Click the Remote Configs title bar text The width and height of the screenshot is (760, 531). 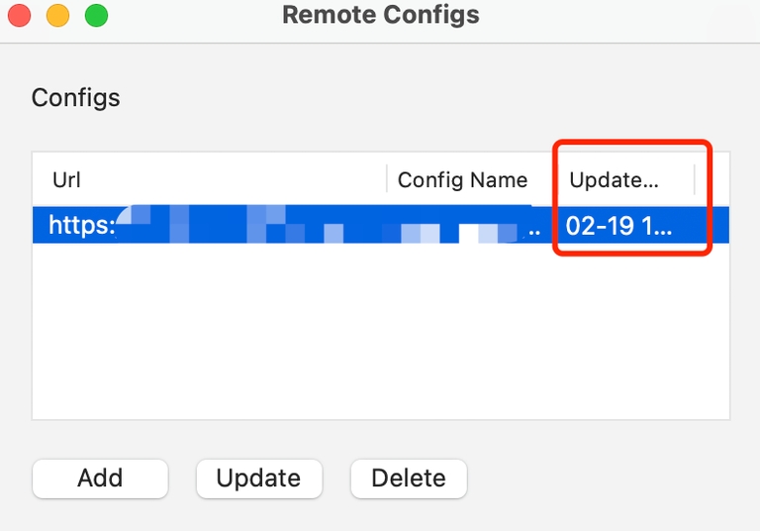click(x=381, y=15)
